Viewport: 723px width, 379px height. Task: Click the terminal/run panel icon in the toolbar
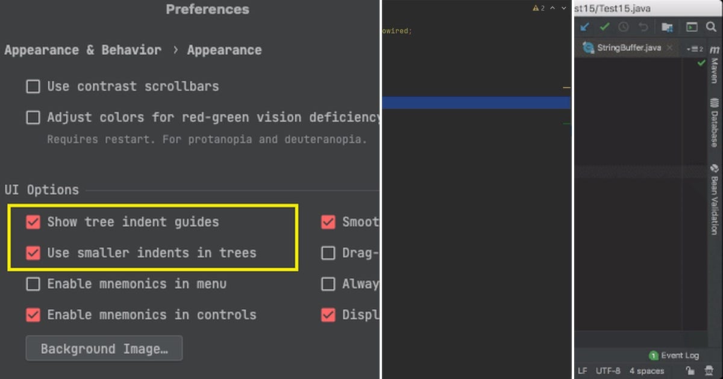tap(690, 26)
